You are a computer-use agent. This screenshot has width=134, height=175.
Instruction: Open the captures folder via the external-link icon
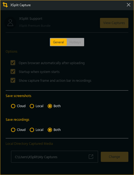click(91, 157)
